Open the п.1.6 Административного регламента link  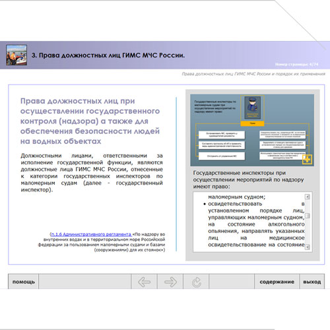click(x=91, y=234)
